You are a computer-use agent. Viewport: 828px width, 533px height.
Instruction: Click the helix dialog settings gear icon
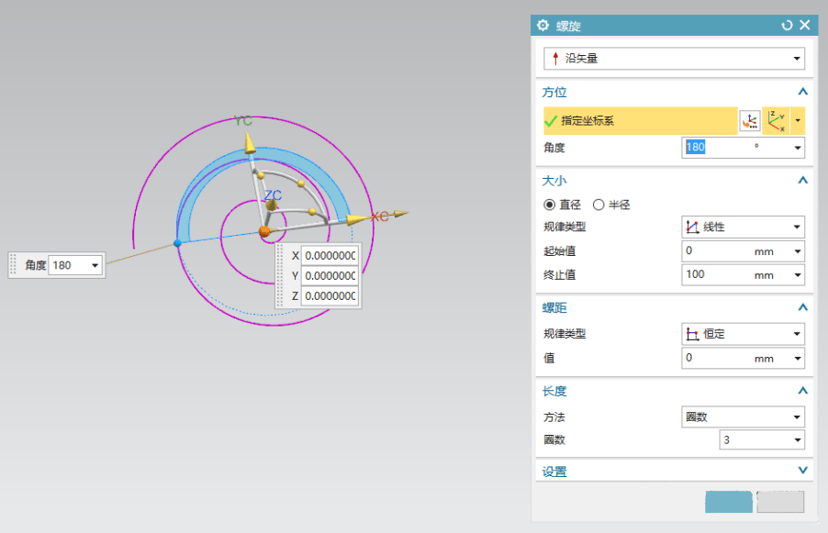click(543, 26)
